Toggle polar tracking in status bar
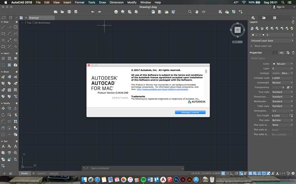 pyautogui.click(x=236, y=173)
